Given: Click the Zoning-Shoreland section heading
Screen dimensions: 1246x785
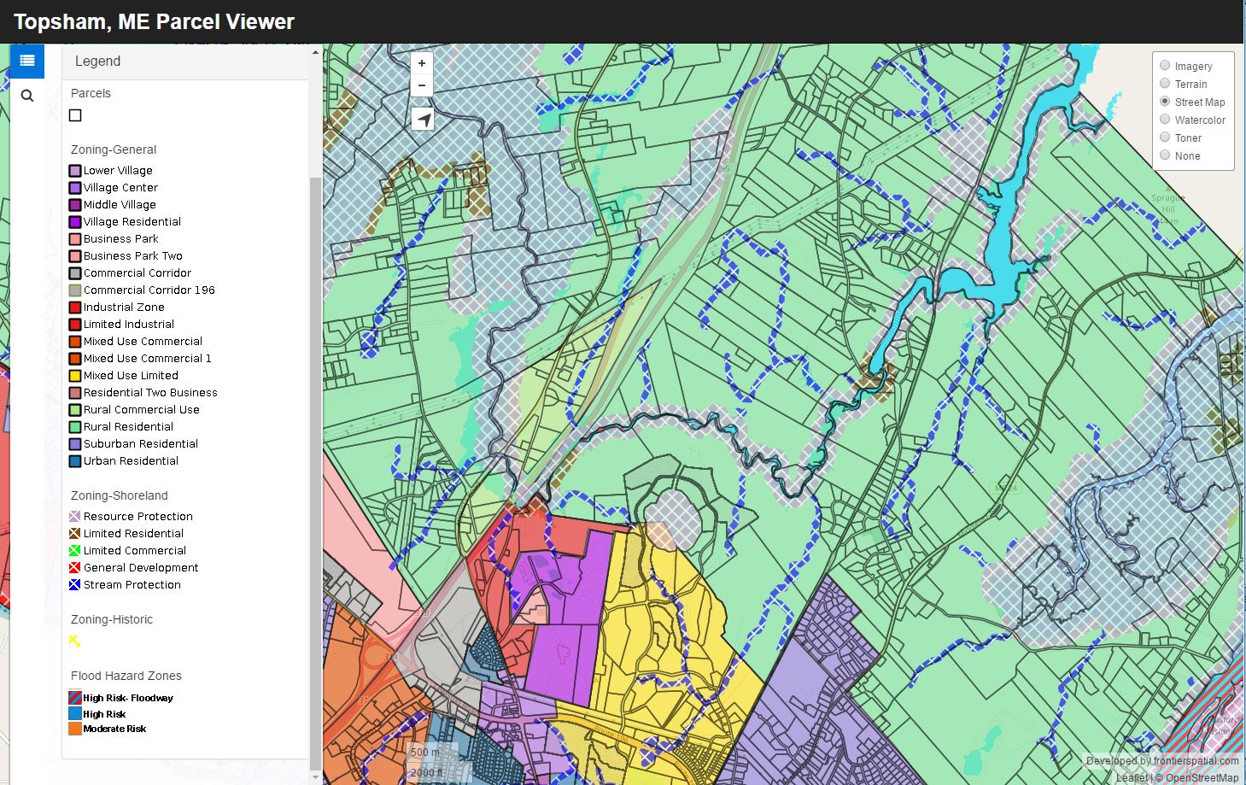Looking at the screenshot, I should (118, 495).
